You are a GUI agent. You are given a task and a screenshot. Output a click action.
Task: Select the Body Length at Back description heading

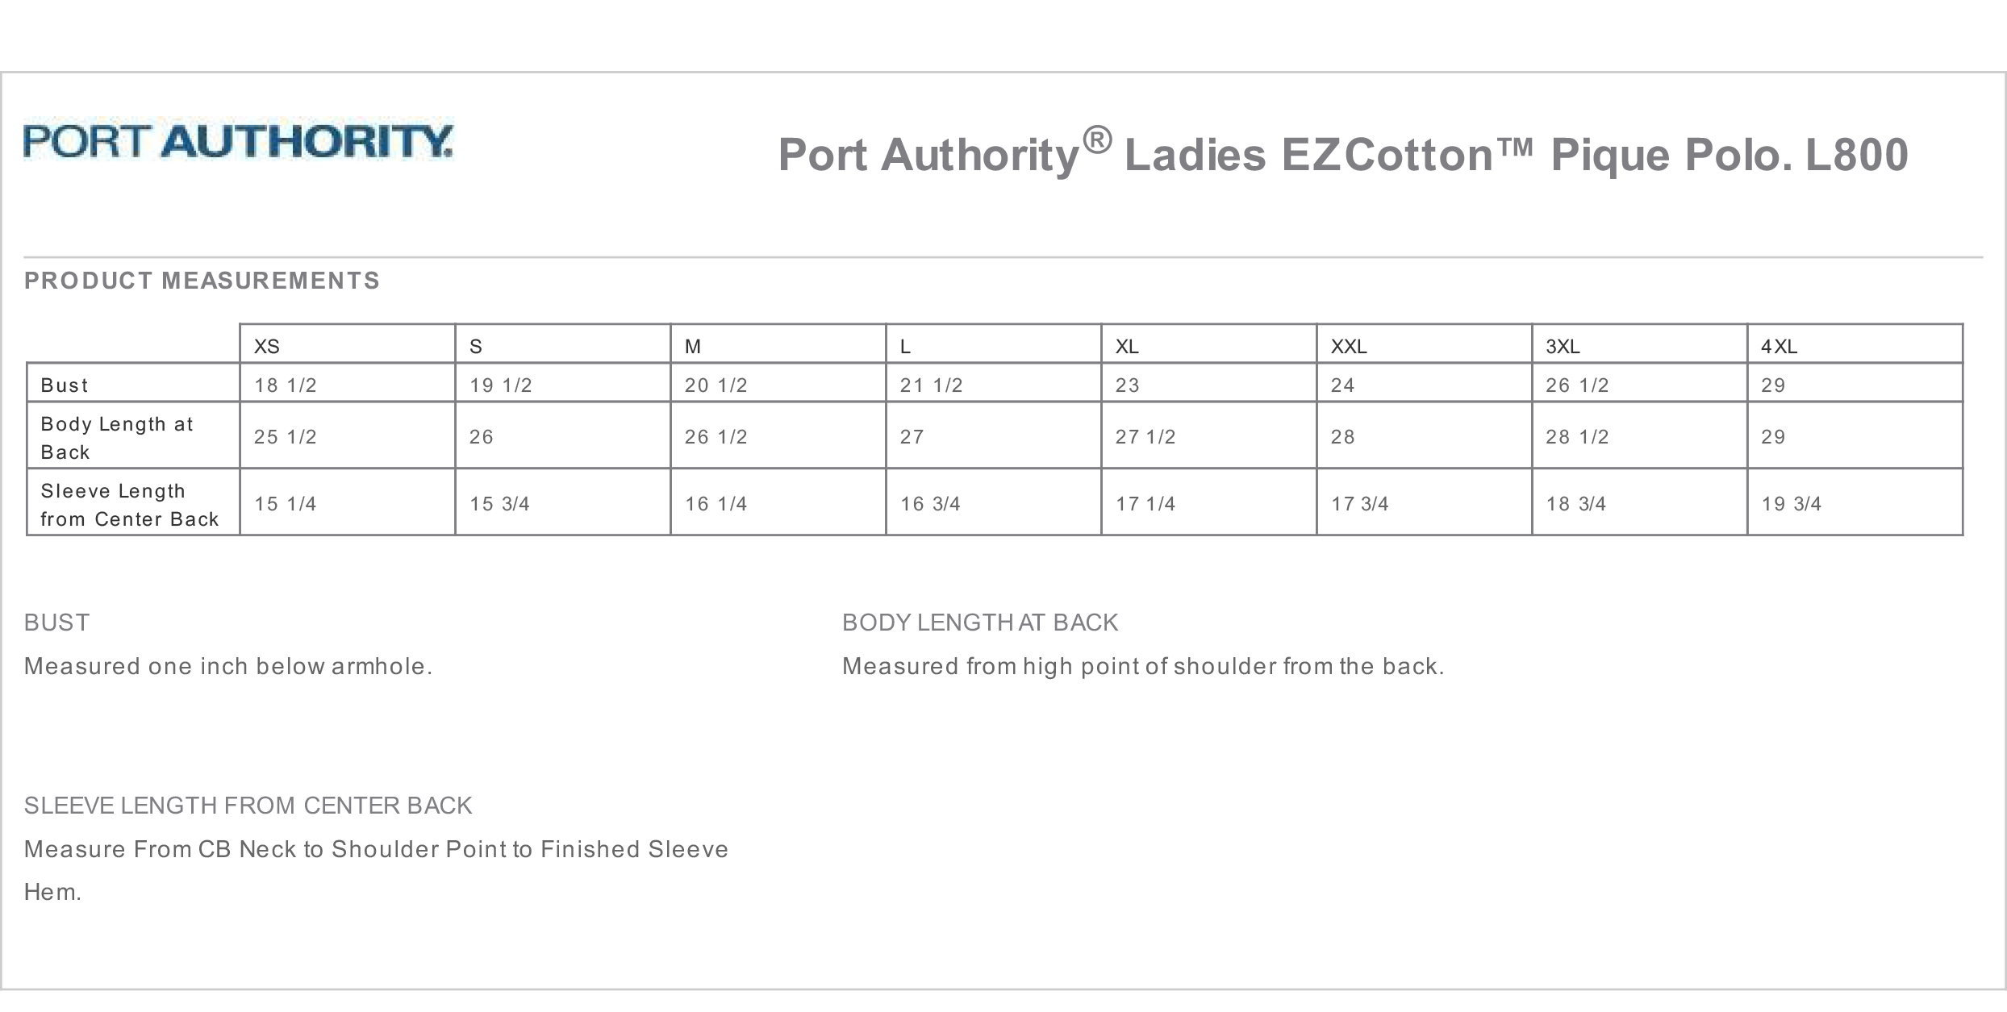980,623
